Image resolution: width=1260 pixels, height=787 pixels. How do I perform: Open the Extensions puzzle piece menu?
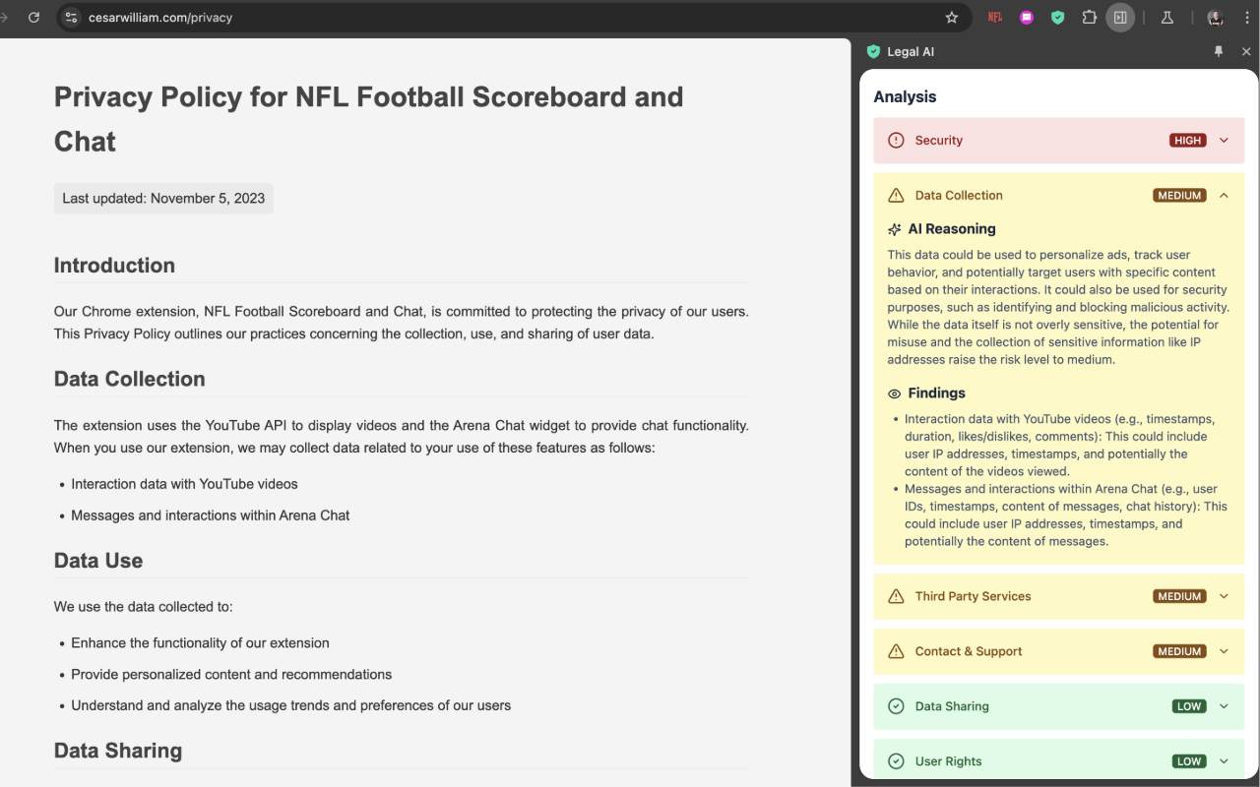click(1089, 18)
